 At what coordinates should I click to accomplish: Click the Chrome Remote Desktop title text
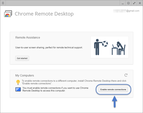click(x=44, y=14)
